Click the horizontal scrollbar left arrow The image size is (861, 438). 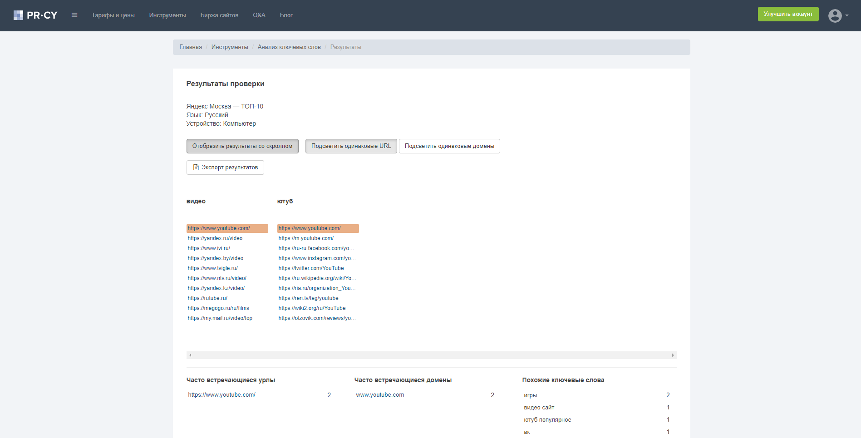pos(190,355)
